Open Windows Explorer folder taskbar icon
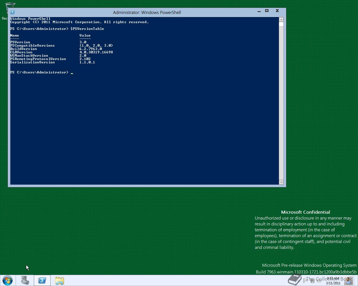This screenshot has width=358, height=286. tap(59, 280)
